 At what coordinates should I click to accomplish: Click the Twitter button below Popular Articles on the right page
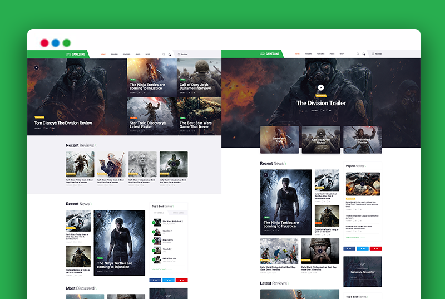363,248
